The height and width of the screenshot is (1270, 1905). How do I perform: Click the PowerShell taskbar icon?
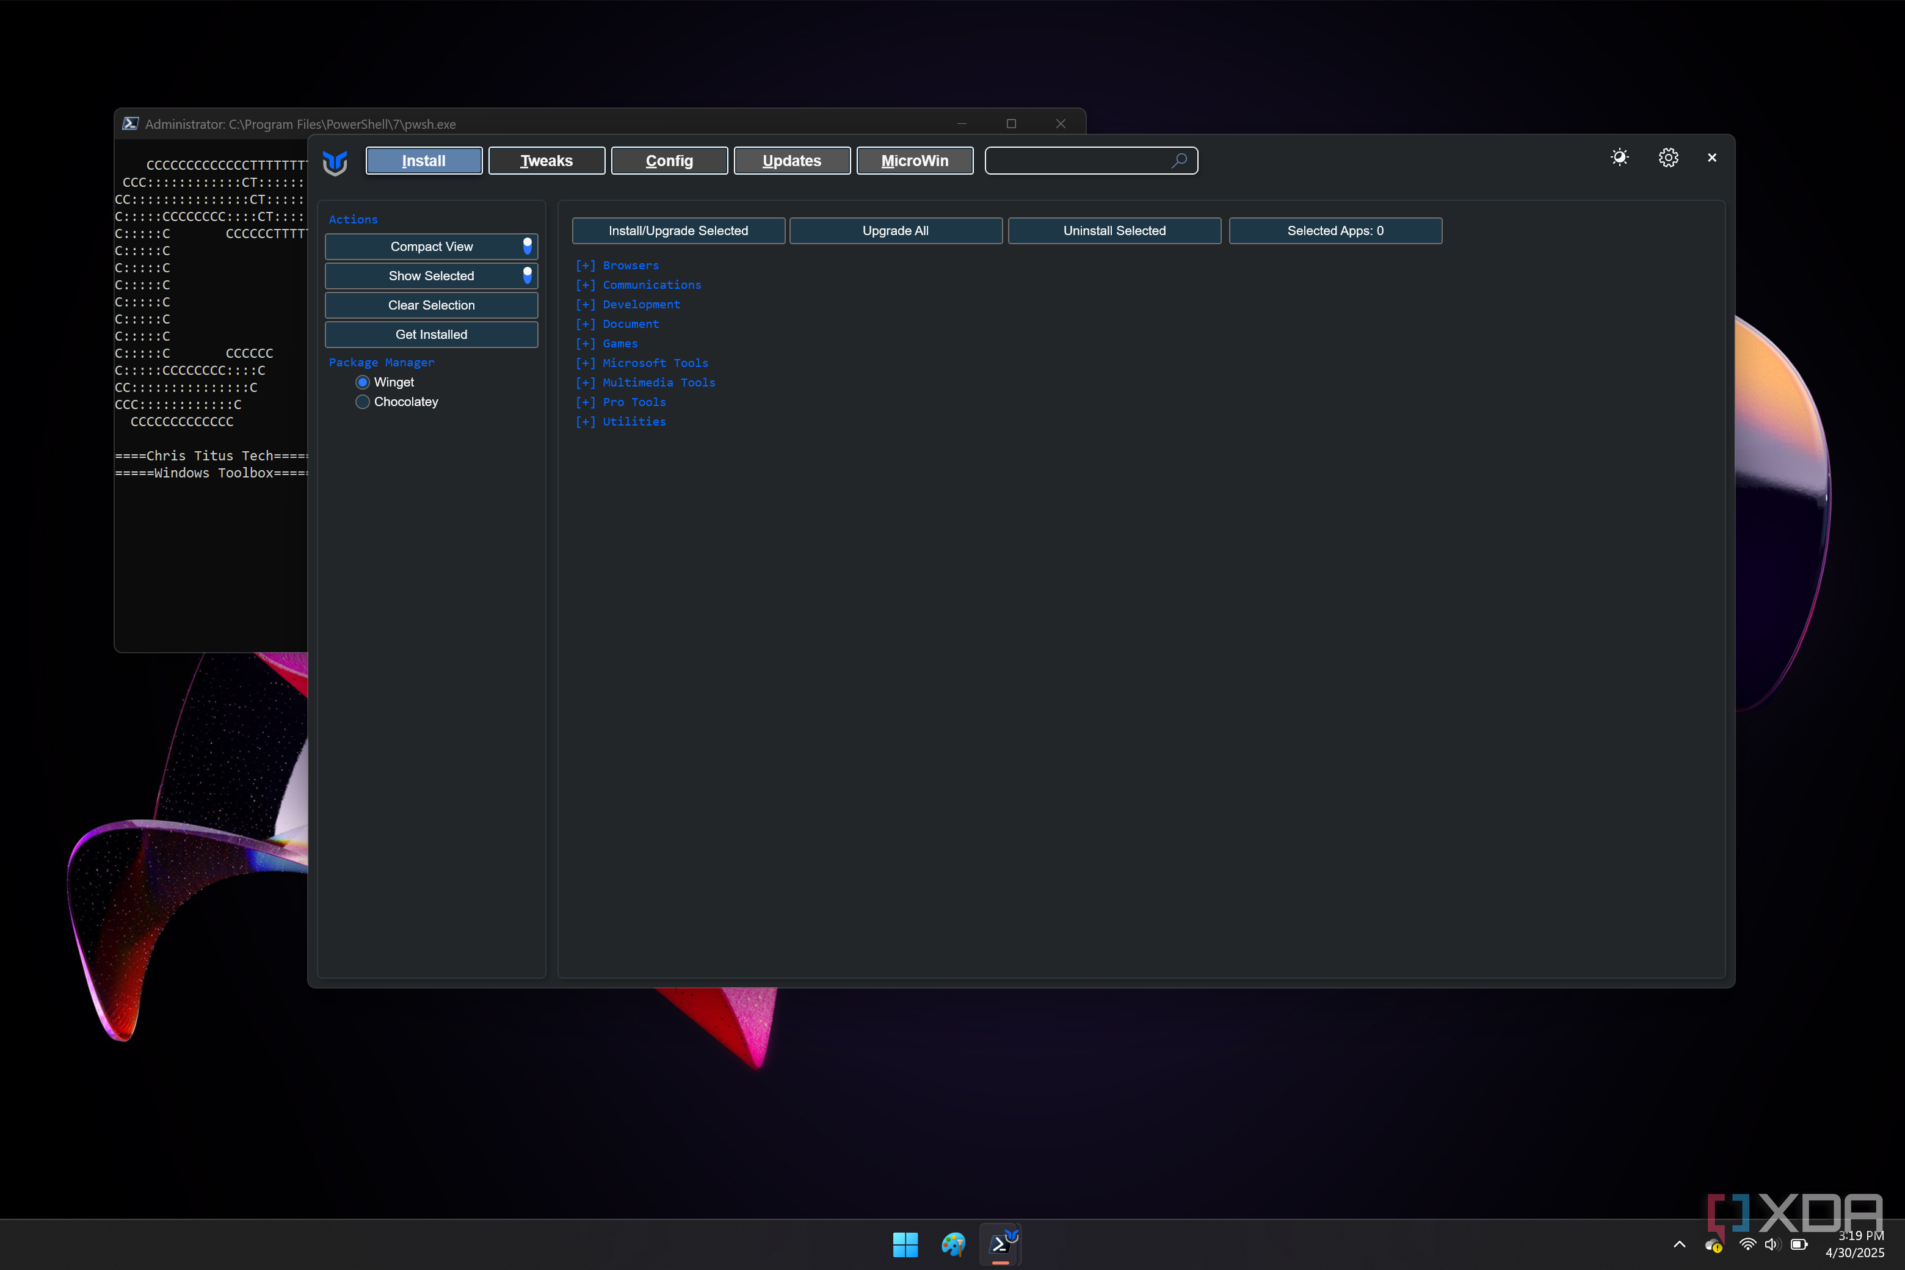point(1001,1244)
